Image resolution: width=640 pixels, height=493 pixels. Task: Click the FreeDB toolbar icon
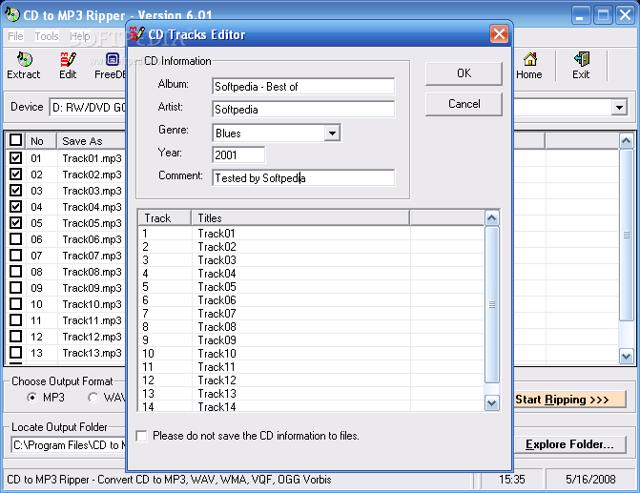click(x=111, y=66)
